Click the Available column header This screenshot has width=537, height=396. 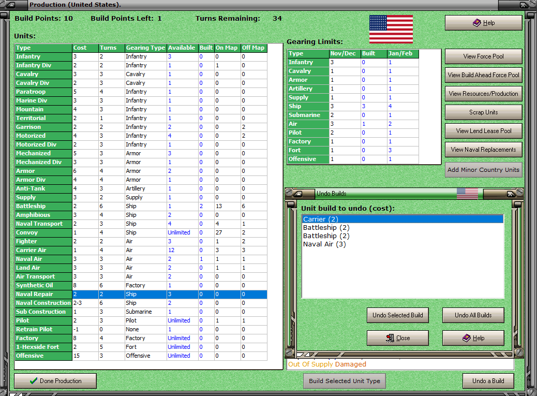click(x=183, y=48)
